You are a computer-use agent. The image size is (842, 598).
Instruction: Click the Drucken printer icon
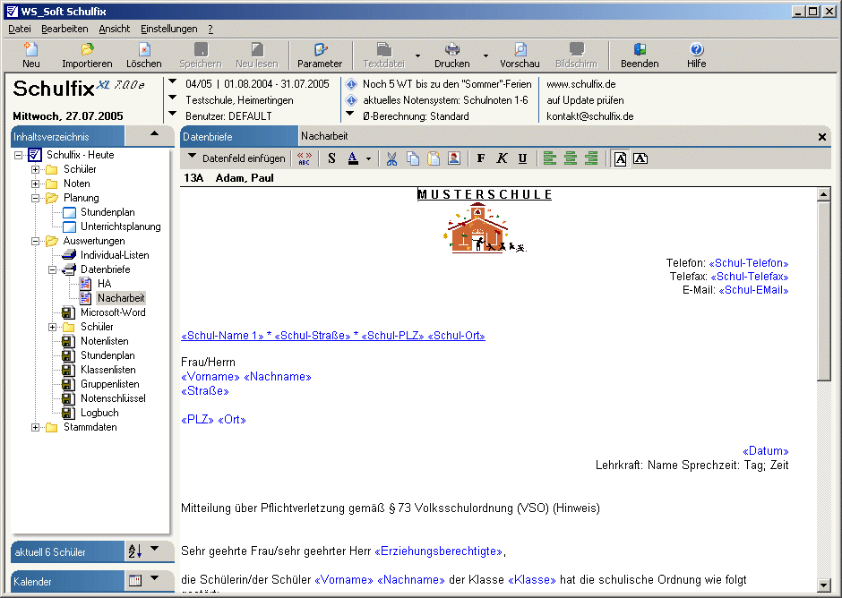pos(452,50)
